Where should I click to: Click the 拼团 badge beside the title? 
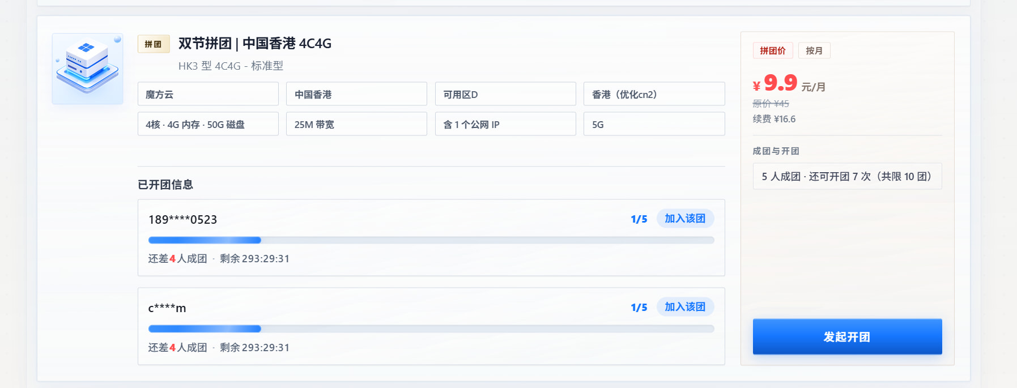(154, 44)
